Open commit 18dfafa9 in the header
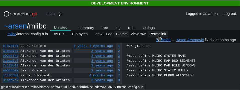The width and height of the screenshot is (240, 90). [163, 40]
